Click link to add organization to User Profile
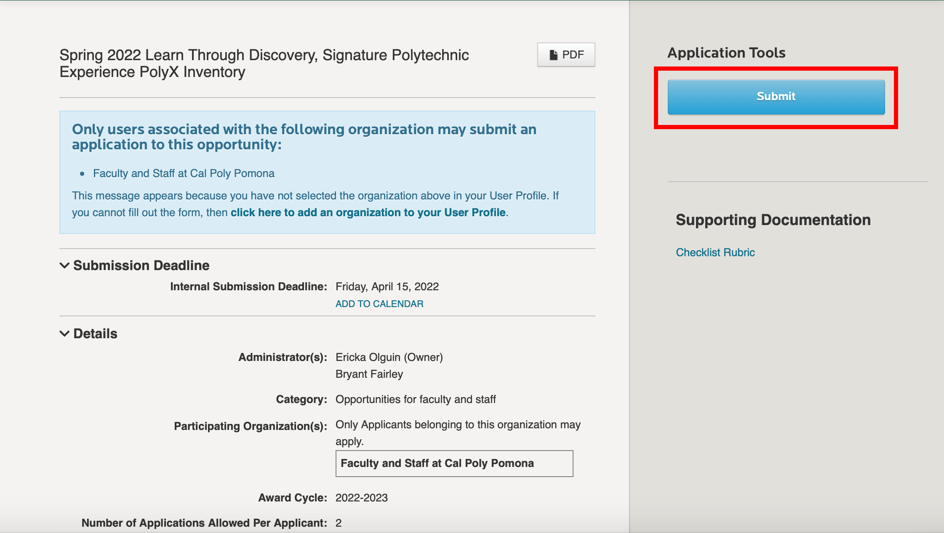 click(368, 212)
